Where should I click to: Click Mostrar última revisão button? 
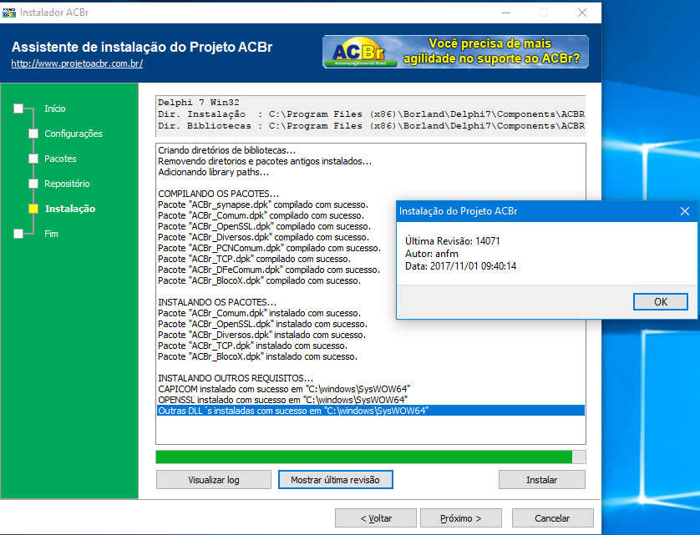pyautogui.click(x=335, y=480)
